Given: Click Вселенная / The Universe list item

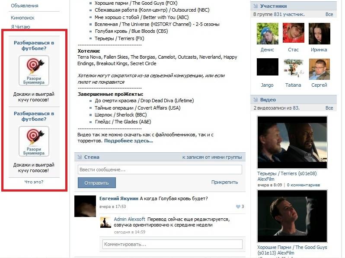Looking at the screenshot, I should 157,24.
